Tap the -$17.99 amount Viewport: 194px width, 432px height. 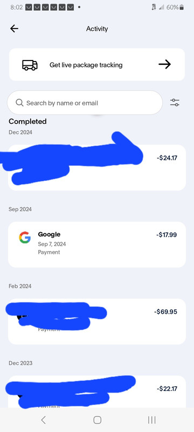[167, 235]
